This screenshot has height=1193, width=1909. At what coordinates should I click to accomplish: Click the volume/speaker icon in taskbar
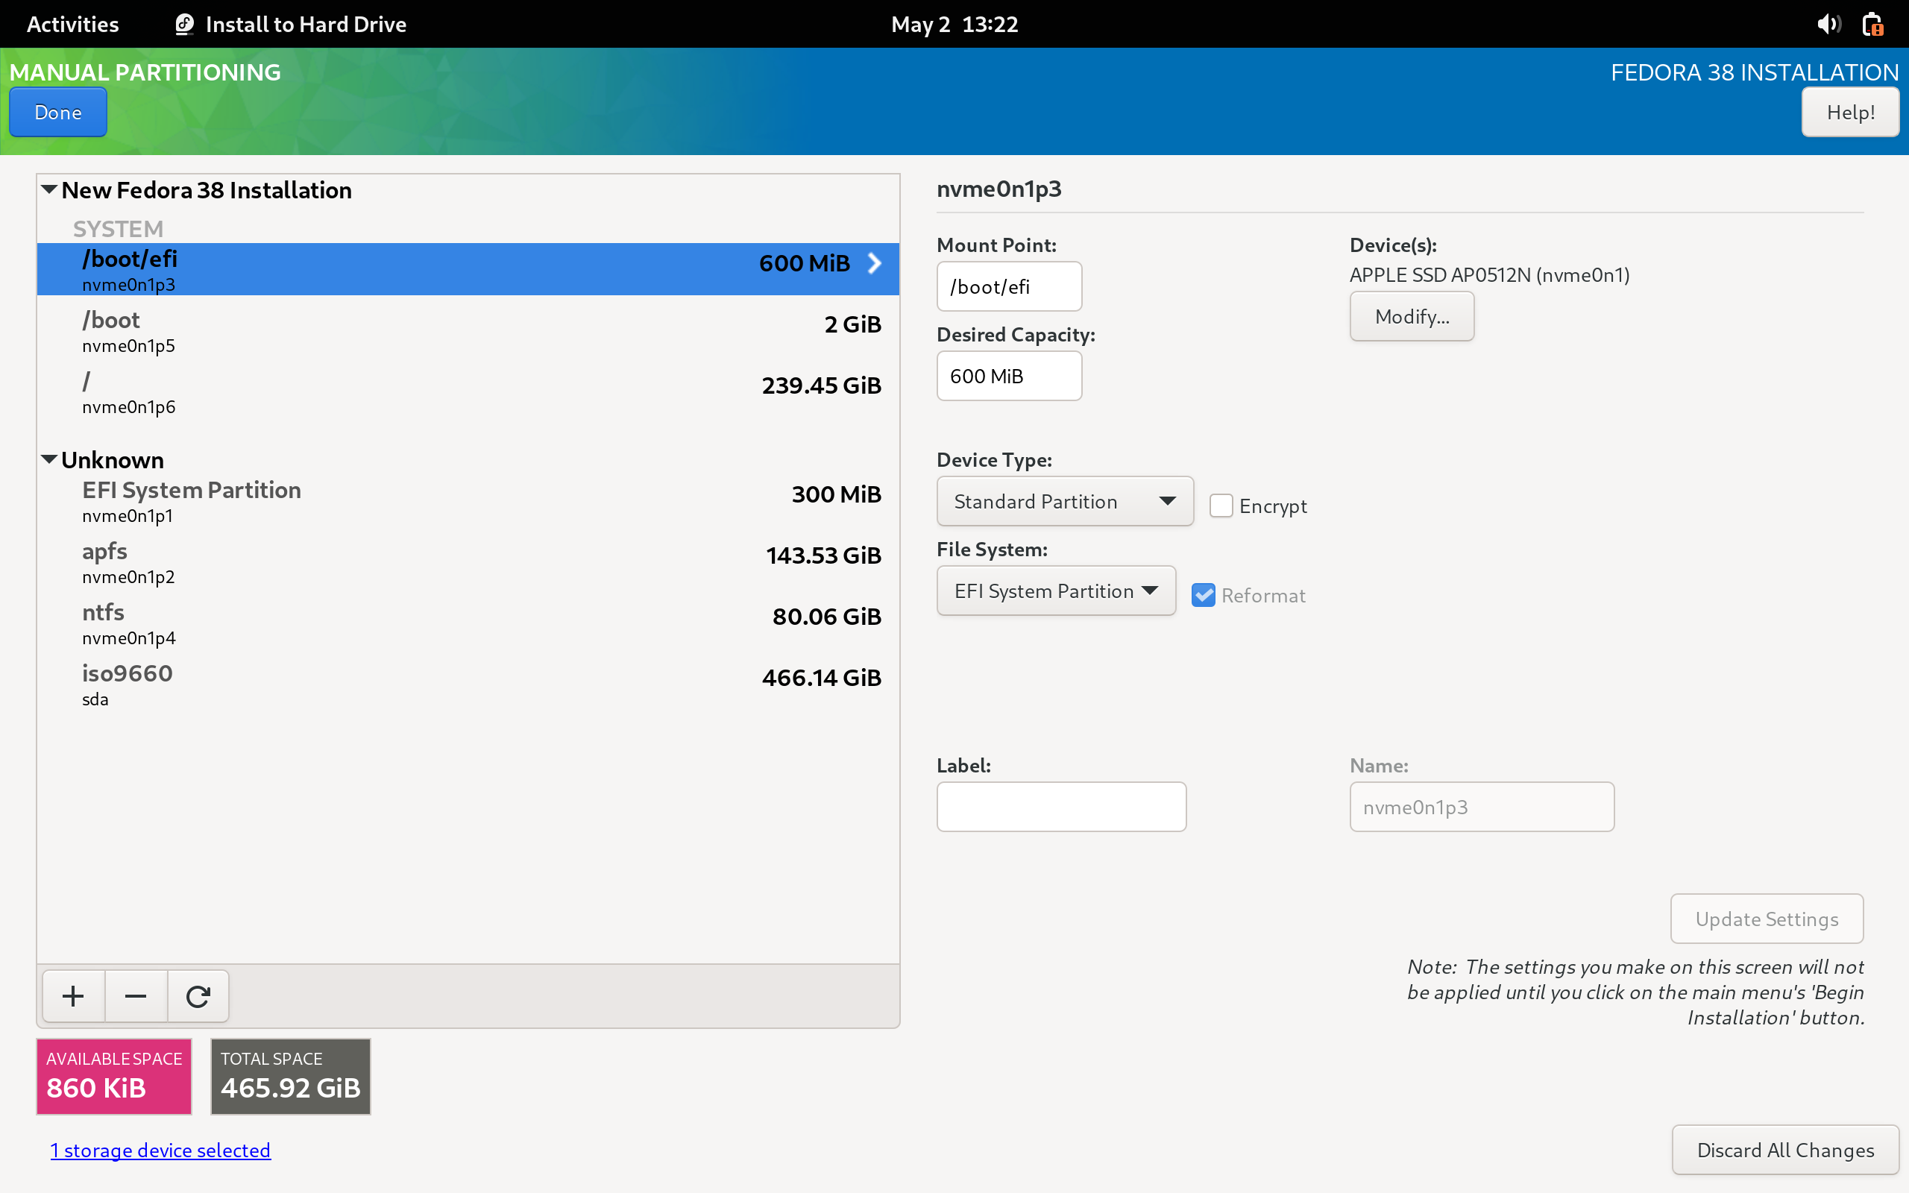coord(1829,23)
